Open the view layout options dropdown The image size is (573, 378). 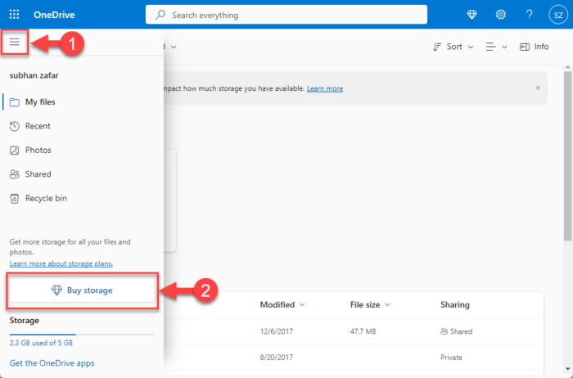pos(496,47)
